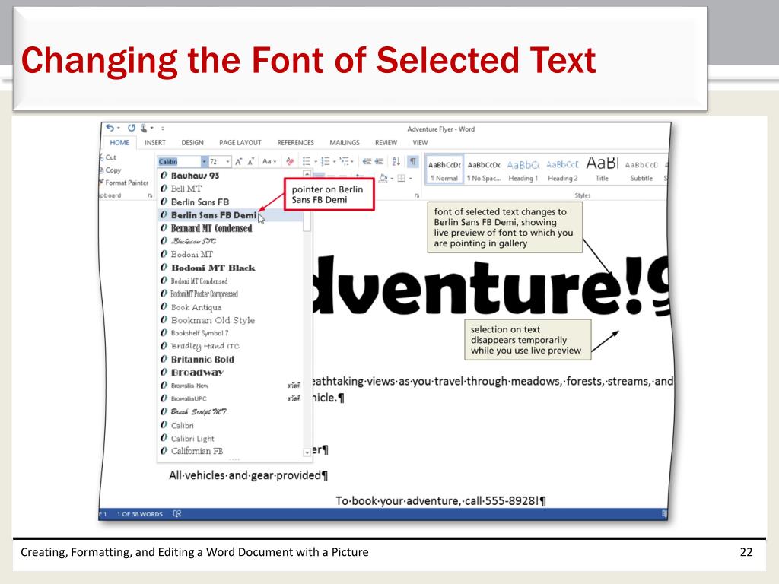Viewport: 779px width, 584px height.
Task: Toggle Show/Hide paragraph marks button
Action: coord(413,161)
